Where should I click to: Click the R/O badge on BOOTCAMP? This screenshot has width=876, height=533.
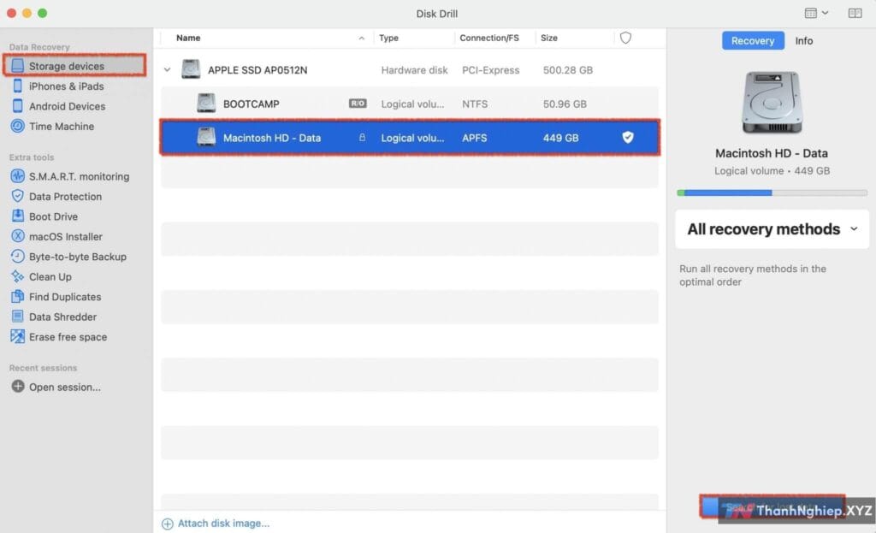pos(358,104)
